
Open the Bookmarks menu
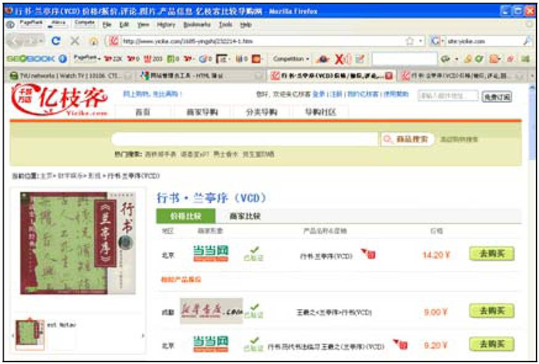[x=197, y=25]
